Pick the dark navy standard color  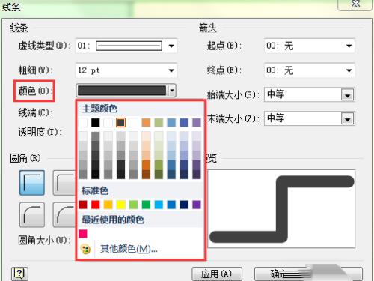[184, 205]
